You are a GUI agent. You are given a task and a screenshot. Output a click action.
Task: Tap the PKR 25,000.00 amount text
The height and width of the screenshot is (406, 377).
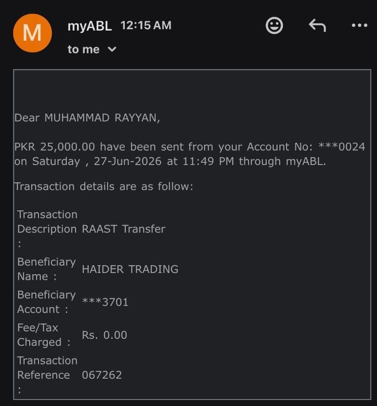tap(55, 147)
